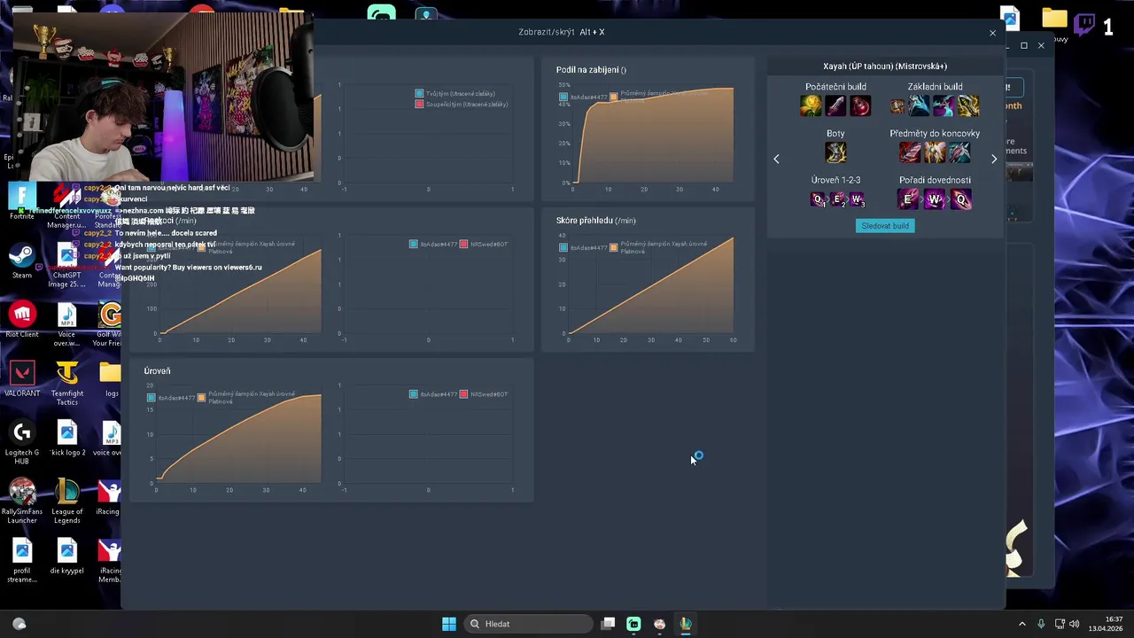
Task: Toggle Průměrný šampión in Skóre přehledu chart
Action: [659, 247]
